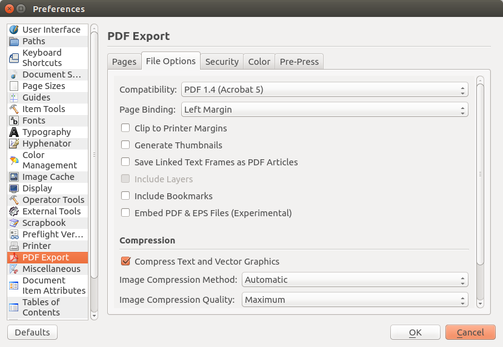Switch to the Security tab

tap(222, 62)
